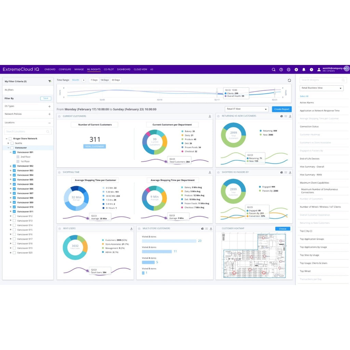Viewport: 350px width, 350px height.
Task: Tick the Seattle location checkbox
Action: [x=12, y=143]
